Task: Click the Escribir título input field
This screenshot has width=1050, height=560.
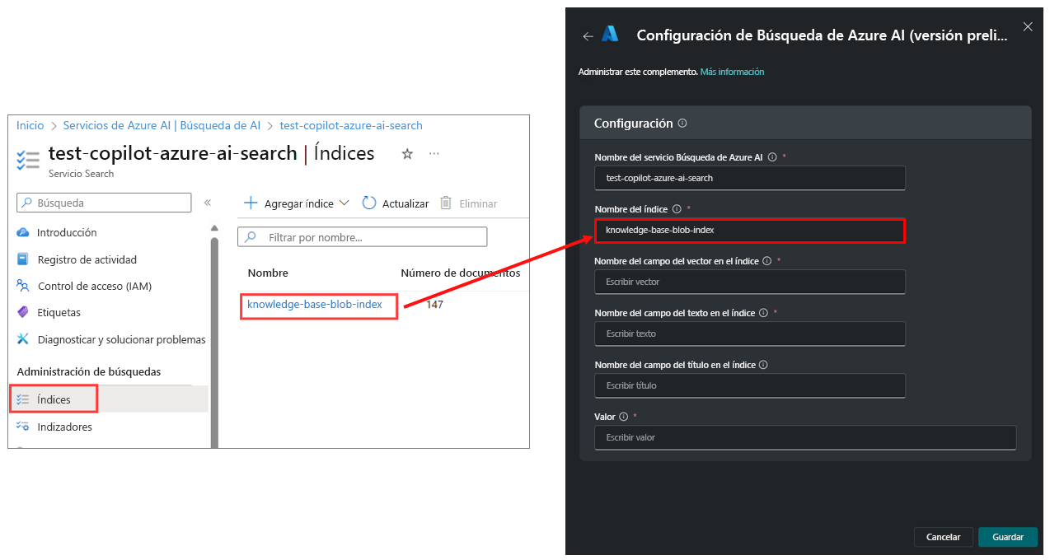Action: [x=750, y=385]
